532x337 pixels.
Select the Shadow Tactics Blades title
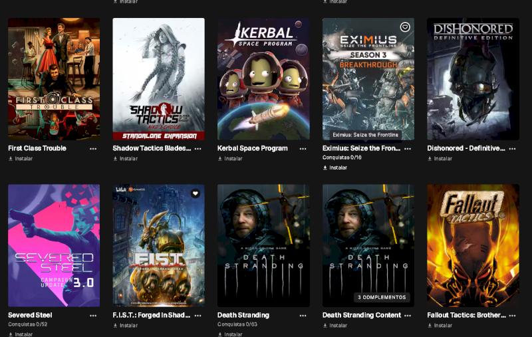point(152,148)
